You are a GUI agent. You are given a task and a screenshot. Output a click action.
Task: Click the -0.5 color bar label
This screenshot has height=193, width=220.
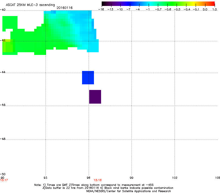[x=177, y=10]
